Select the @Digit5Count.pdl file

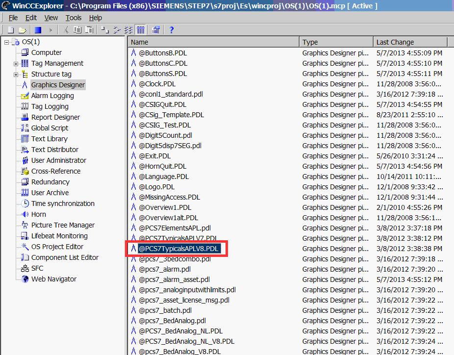tap(165, 135)
